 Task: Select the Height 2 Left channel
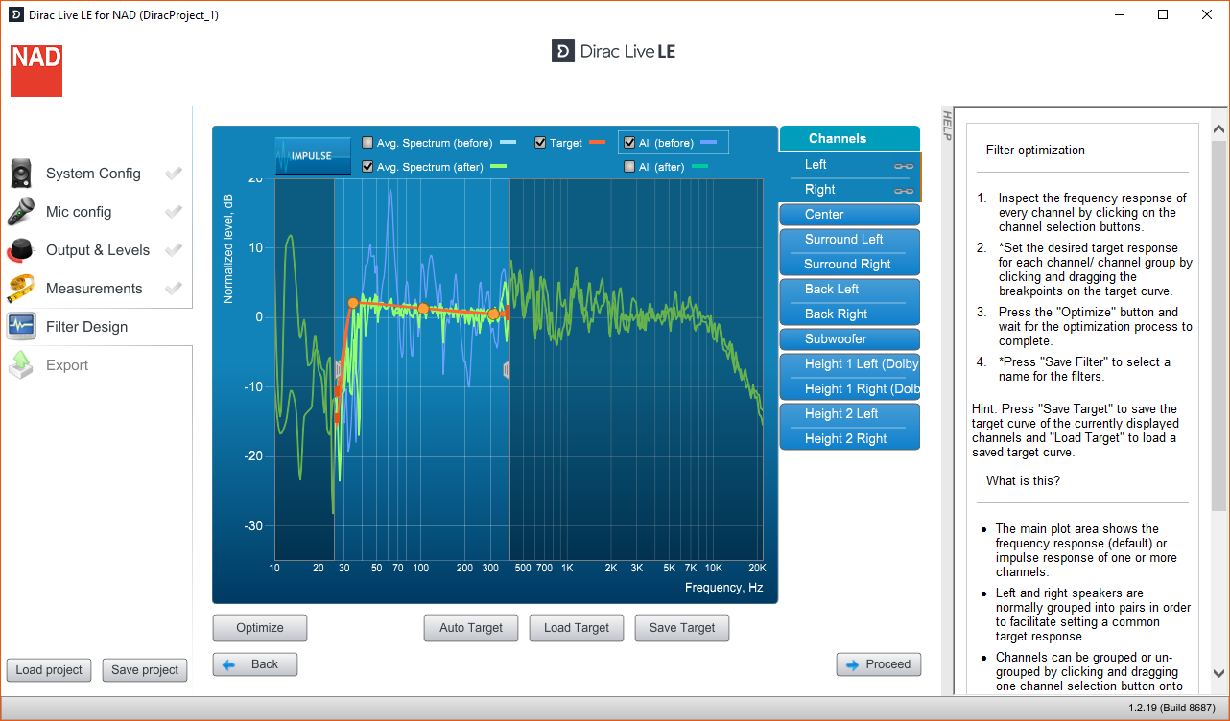coord(850,414)
